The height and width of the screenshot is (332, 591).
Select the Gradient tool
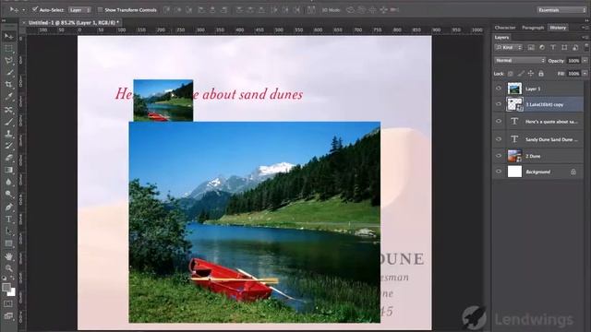[x=8, y=170]
